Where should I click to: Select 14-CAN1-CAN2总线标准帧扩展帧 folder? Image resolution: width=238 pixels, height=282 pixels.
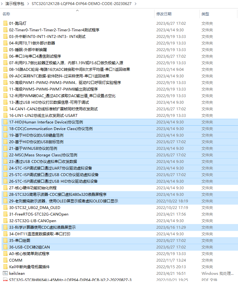coord(53,109)
